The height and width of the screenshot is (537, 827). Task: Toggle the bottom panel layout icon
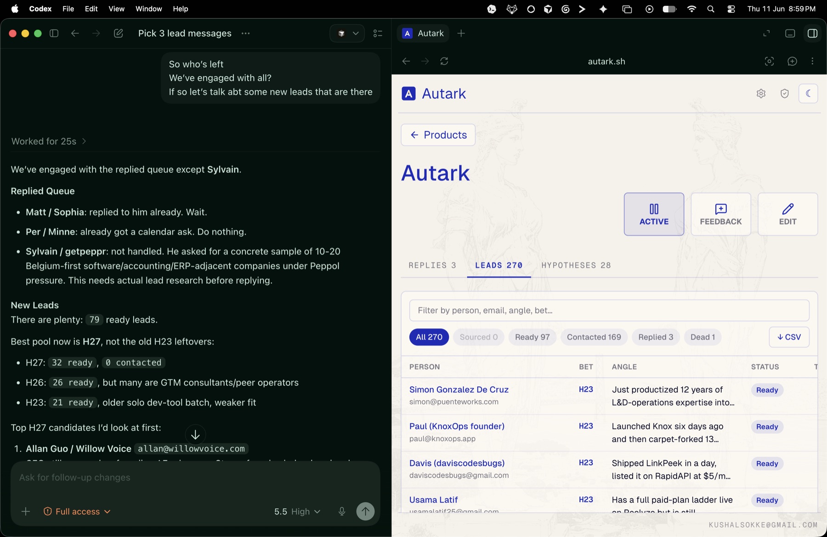pyautogui.click(x=790, y=34)
